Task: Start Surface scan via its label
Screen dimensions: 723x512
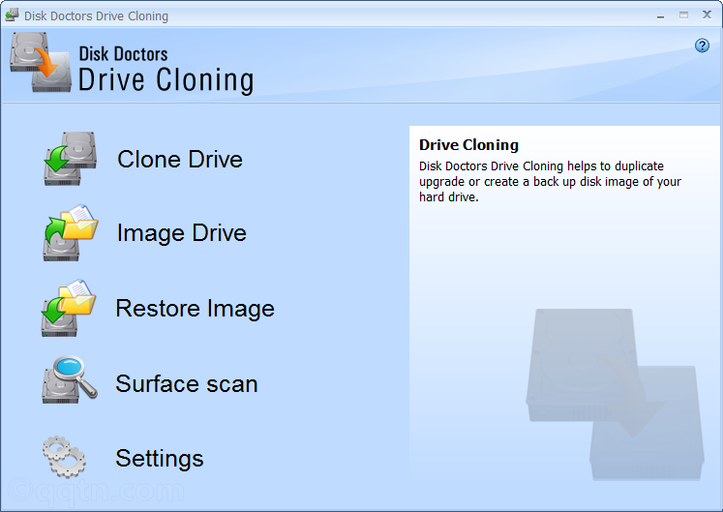Action: 187,384
